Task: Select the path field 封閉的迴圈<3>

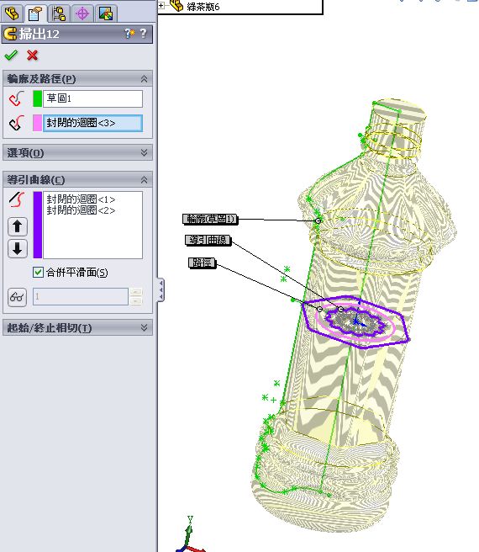Action: pyautogui.click(x=92, y=123)
